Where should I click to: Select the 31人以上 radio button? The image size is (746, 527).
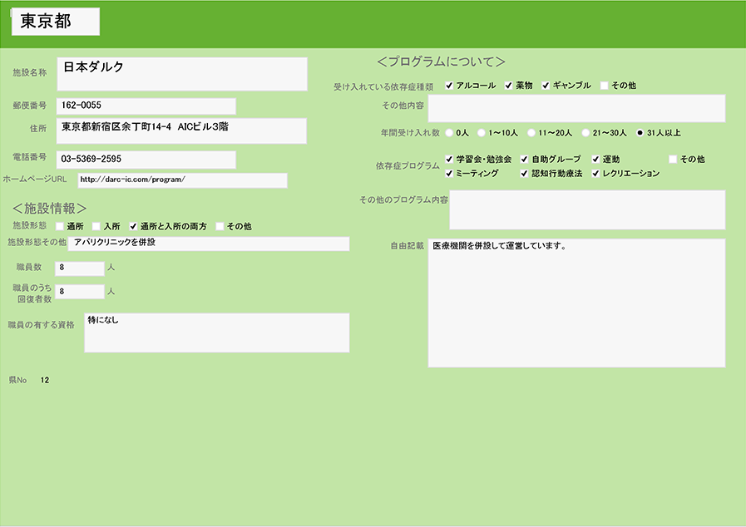[x=640, y=132]
